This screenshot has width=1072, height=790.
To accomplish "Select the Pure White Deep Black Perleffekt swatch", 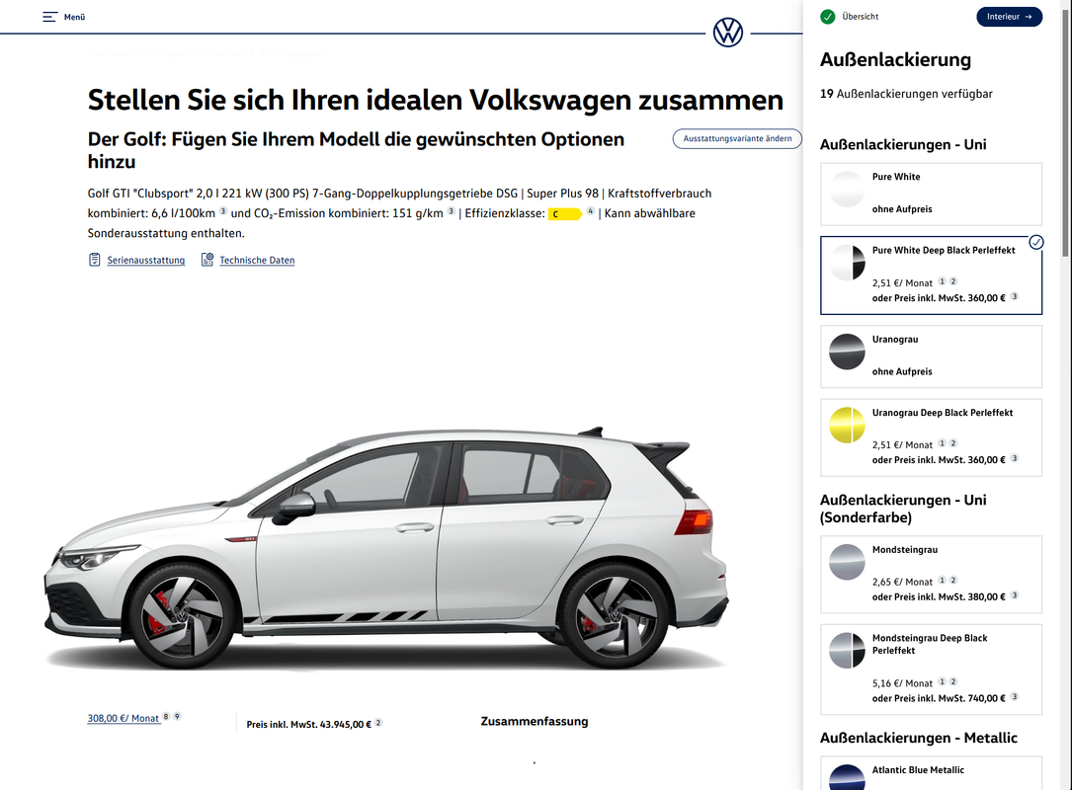I will coord(847,263).
